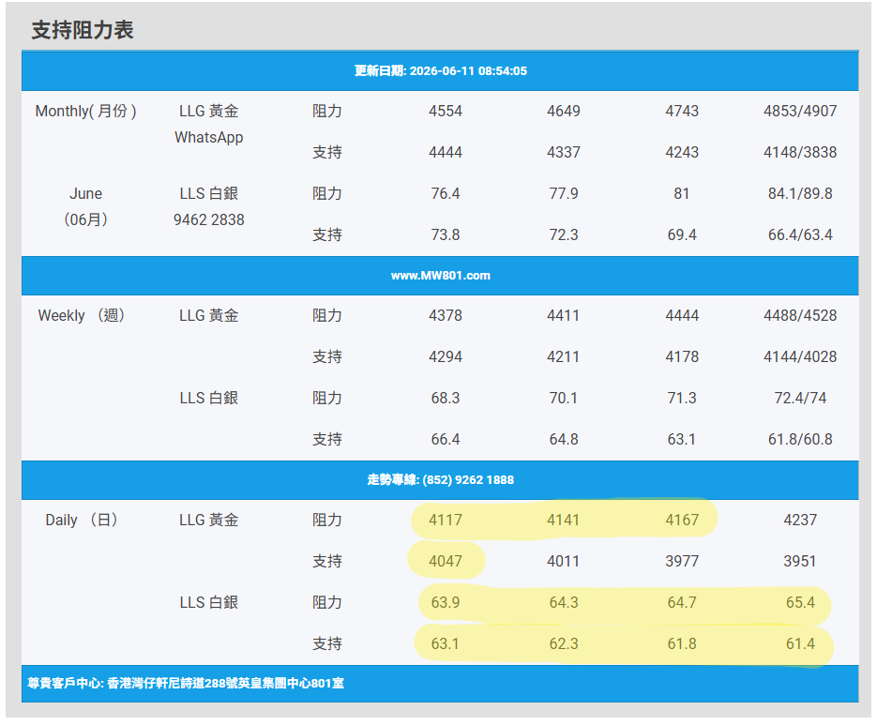
Task: Select weekly silver resistance value 68.3
Action: tap(446, 399)
